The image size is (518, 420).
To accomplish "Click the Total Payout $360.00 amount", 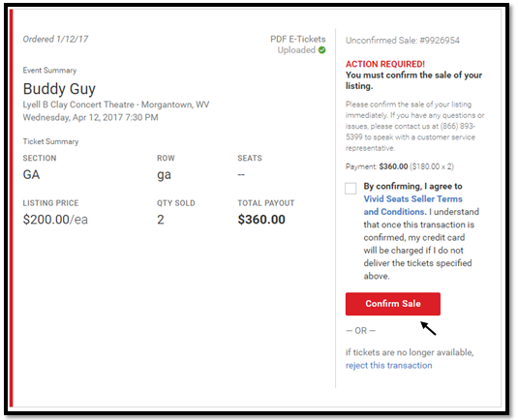I will click(x=261, y=220).
